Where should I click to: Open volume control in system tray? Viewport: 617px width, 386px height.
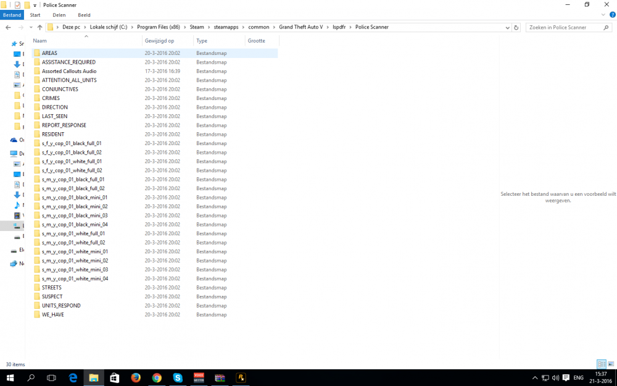click(x=555, y=378)
